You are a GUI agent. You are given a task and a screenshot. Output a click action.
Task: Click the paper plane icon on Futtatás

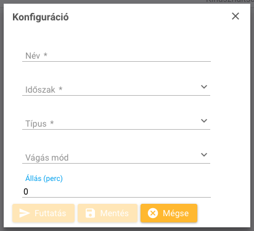click(x=25, y=213)
